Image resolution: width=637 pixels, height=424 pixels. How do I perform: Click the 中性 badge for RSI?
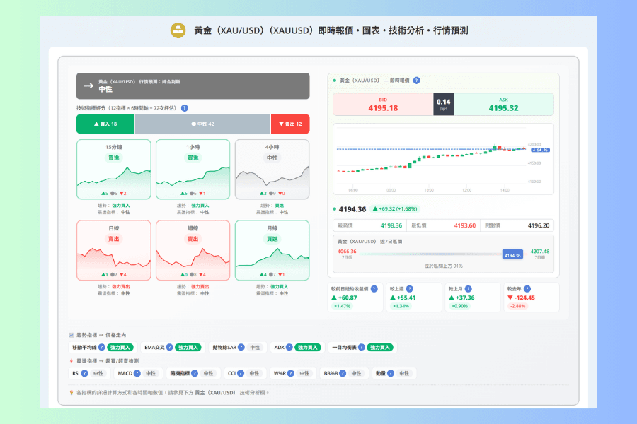click(98, 373)
